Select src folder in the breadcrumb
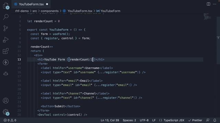Image resolution: width=220 pixels, height=123 pixels. point(35,11)
